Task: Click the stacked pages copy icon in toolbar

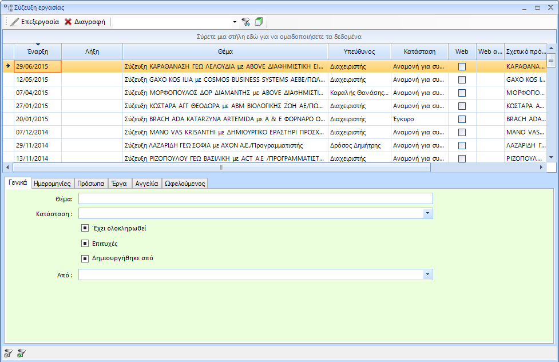Action: click(x=259, y=22)
